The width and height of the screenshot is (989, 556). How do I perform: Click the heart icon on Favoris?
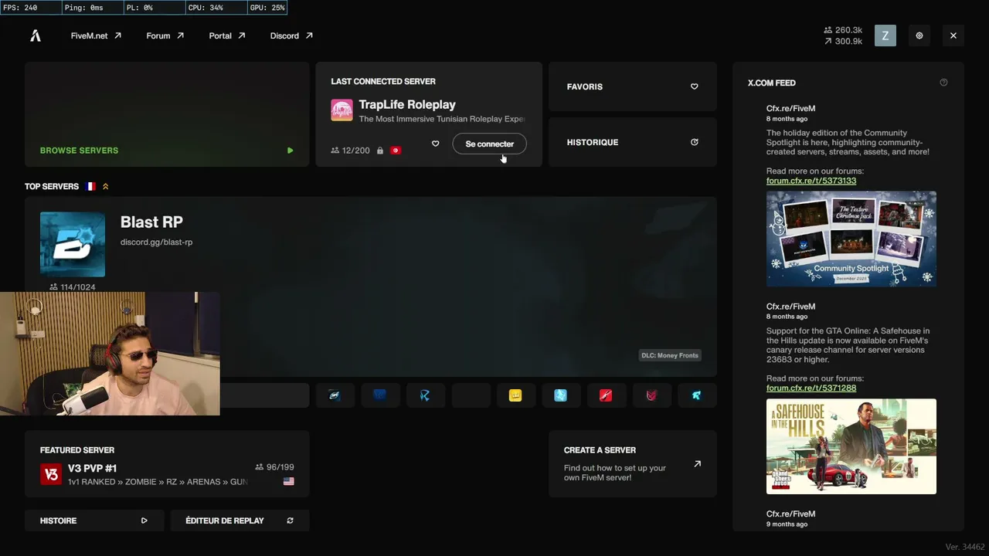(694, 86)
